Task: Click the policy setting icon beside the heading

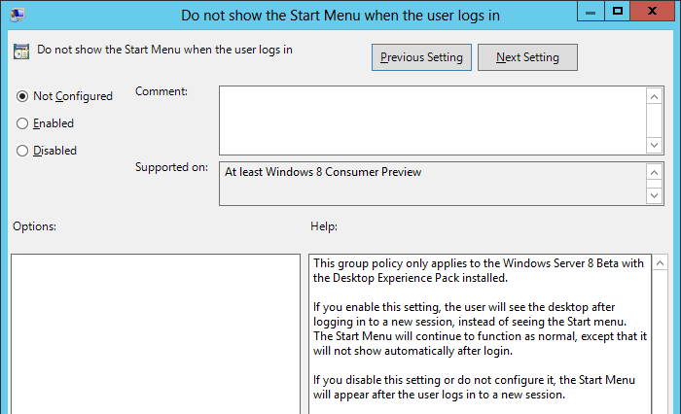Action: (x=21, y=52)
